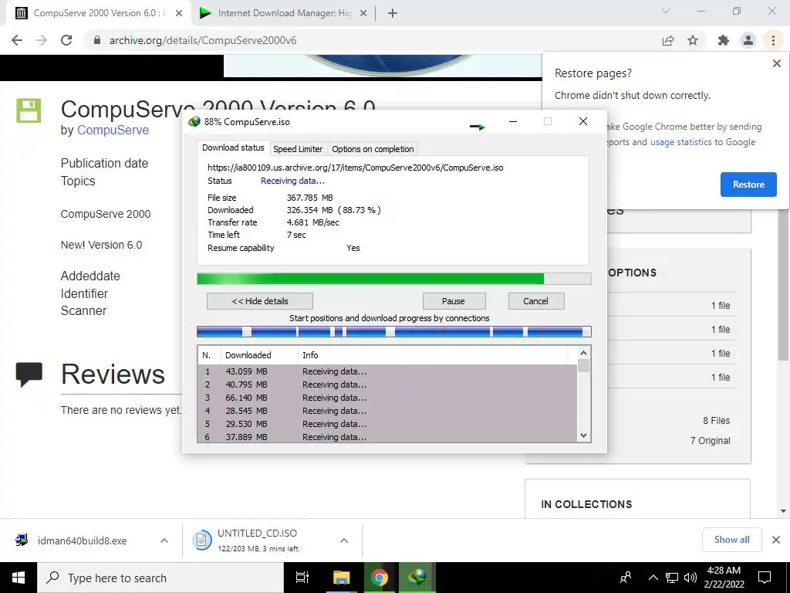Open the Chrome profile avatar
790x593 pixels.
(x=748, y=40)
